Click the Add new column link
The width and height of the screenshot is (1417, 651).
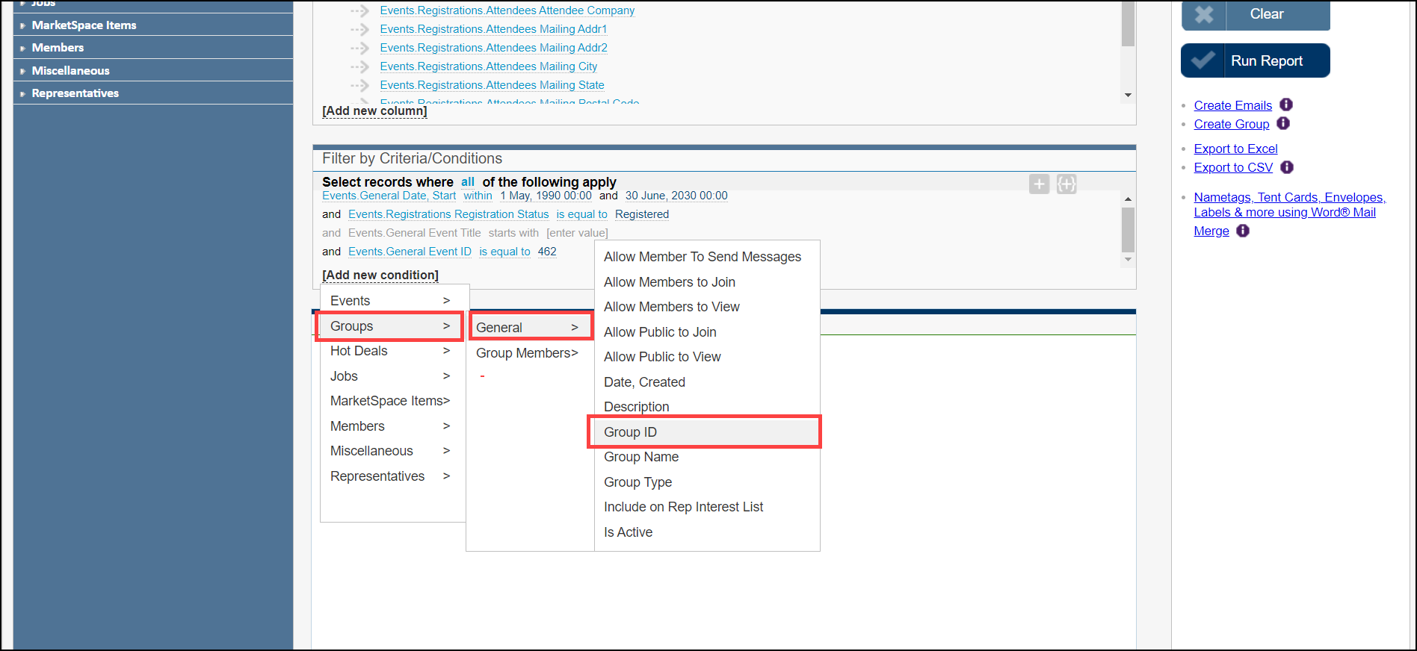coord(374,110)
